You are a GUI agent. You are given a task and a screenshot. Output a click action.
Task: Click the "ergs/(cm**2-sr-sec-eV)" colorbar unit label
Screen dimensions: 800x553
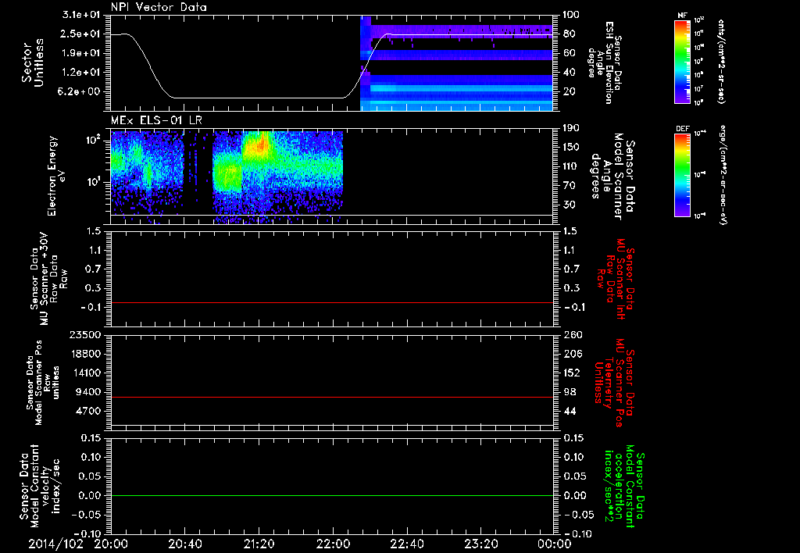point(723,175)
